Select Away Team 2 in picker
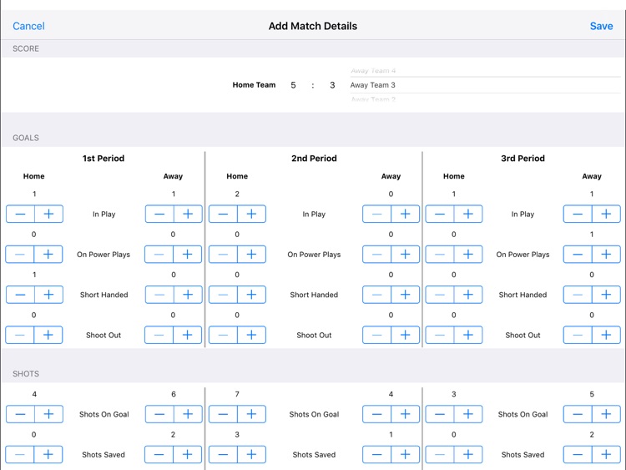This screenshot has height=470, width=626. [373, 99]
